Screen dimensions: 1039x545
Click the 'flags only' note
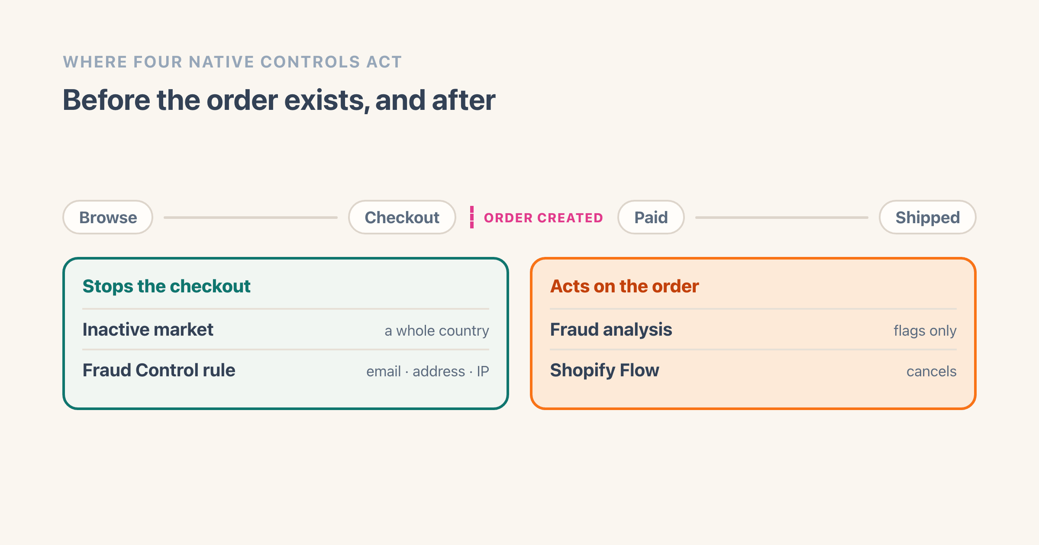(x=925, y=331)
